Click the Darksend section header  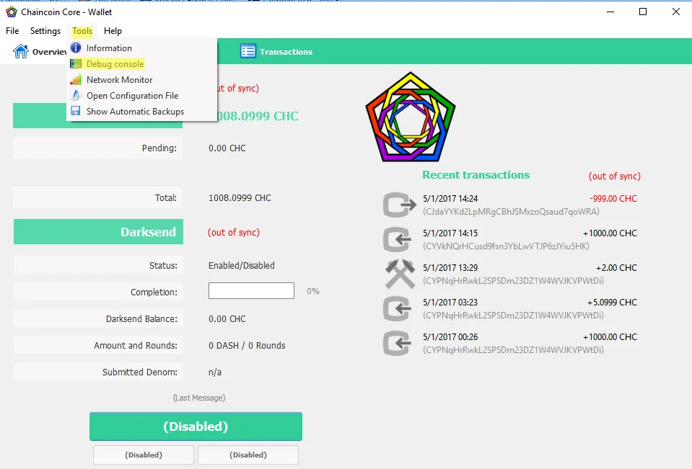(x=98, y=231)
